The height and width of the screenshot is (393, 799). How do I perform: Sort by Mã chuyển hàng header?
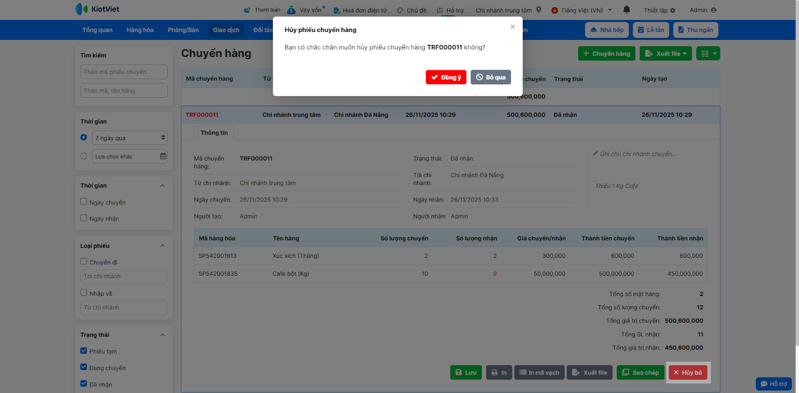tap(209, 79)
